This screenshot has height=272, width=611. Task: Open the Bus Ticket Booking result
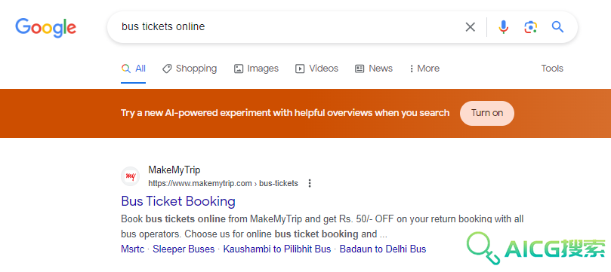[x=178, y=201]
